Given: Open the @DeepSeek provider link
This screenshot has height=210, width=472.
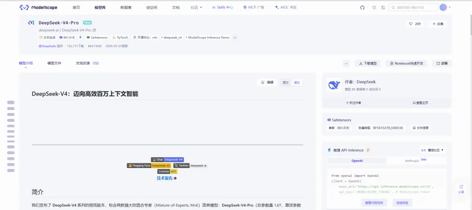Looking at the screenshot, I should pyautogui.click(x=48, y=46).
